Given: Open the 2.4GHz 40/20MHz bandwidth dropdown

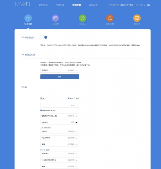Looking at the screenshot, I should [60, 138].
